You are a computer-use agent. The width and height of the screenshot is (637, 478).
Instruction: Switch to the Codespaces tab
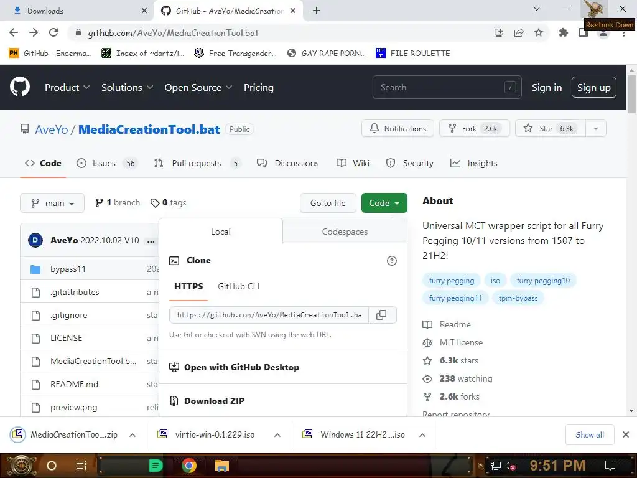click(x=345, y=232)
